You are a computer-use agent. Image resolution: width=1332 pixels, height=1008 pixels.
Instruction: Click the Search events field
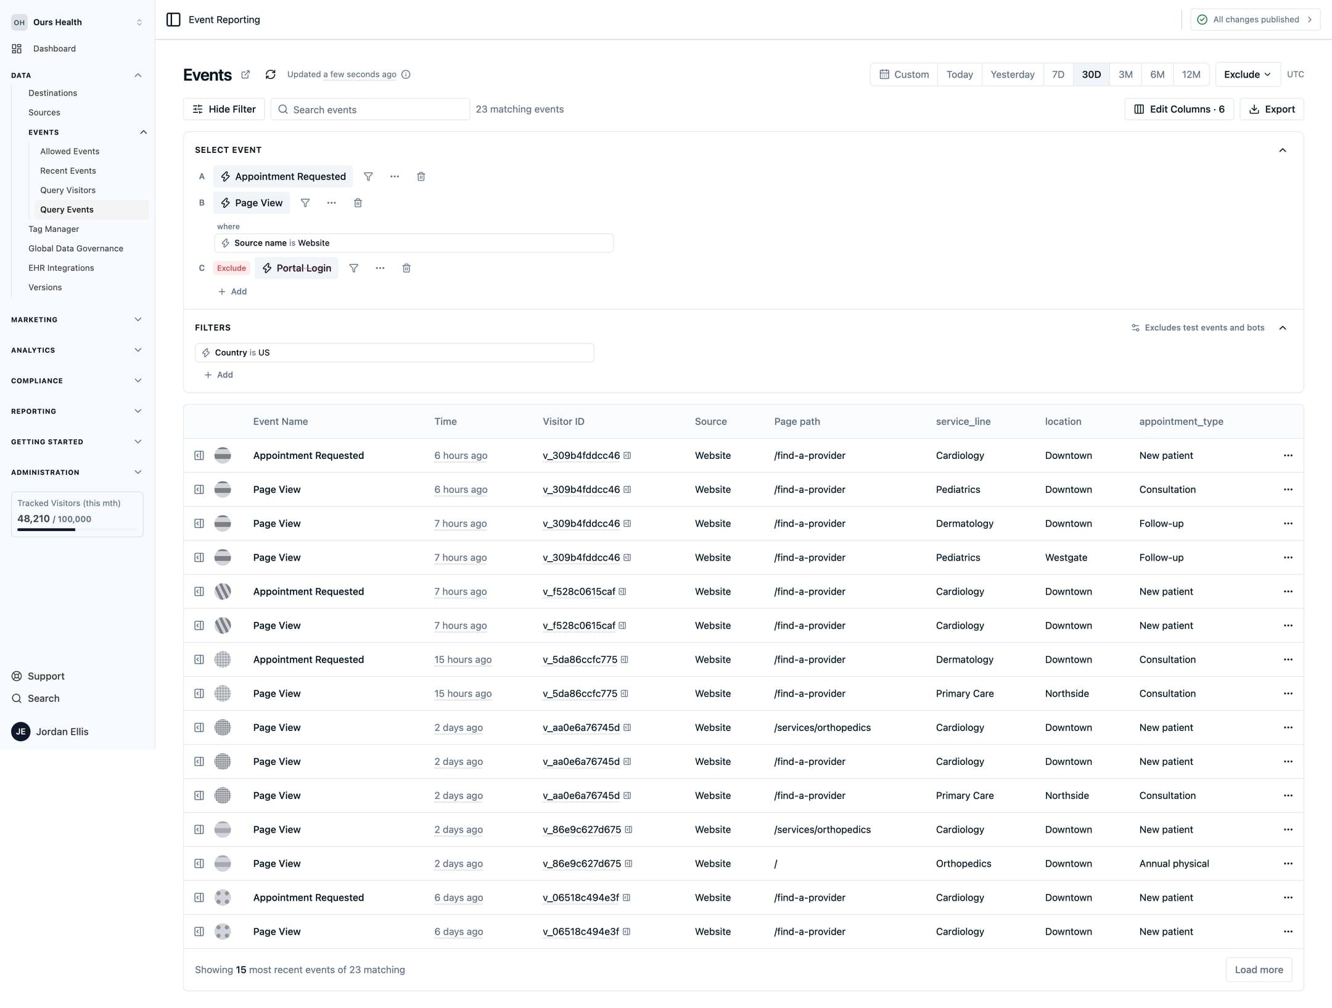[370, 109]
